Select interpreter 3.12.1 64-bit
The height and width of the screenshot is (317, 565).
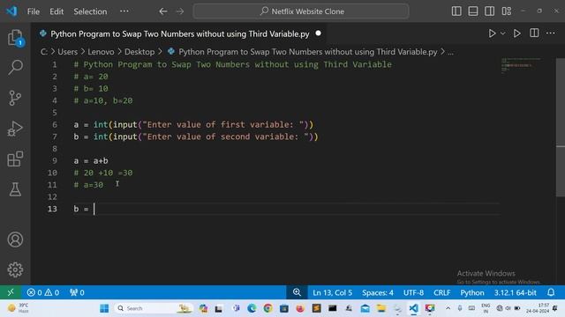[x=515, y=292]
